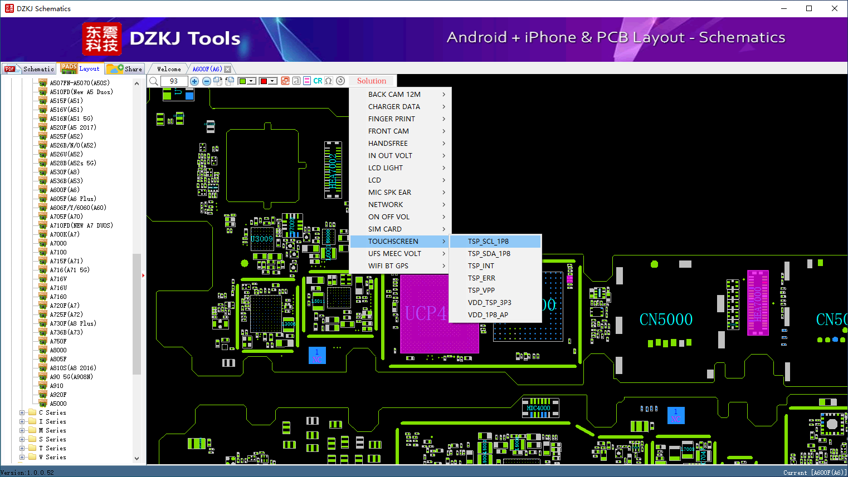Click the rotate clockwise pages icon
Screen dimensions: 848x477
pyautogui.click(x=218, y=81)
